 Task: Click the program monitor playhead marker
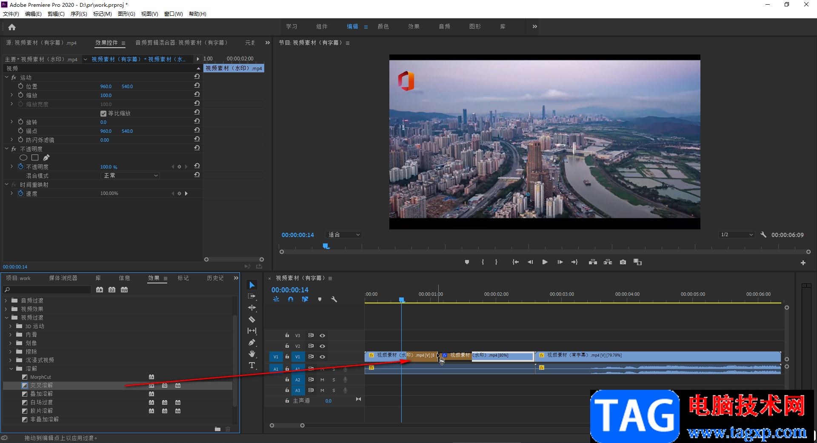click(x=326, y=246)
